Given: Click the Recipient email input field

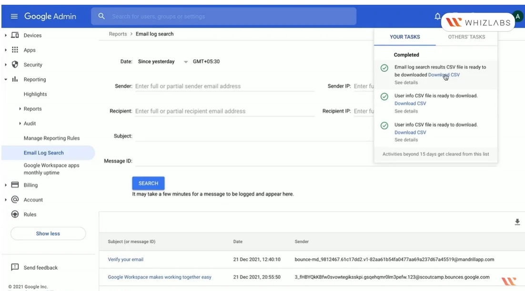Looking at the screenshot, I should click(x=225, y=111).
